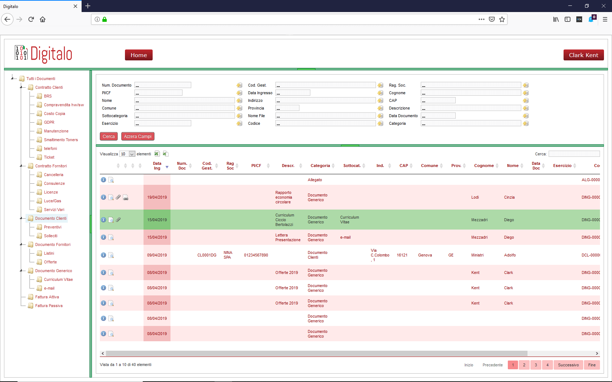Select the GDPR folder in tree
This screenshot has height=382, width=612.
[49, 122]
